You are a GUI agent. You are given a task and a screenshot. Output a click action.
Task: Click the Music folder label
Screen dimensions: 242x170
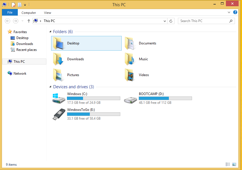coord(143,59)
